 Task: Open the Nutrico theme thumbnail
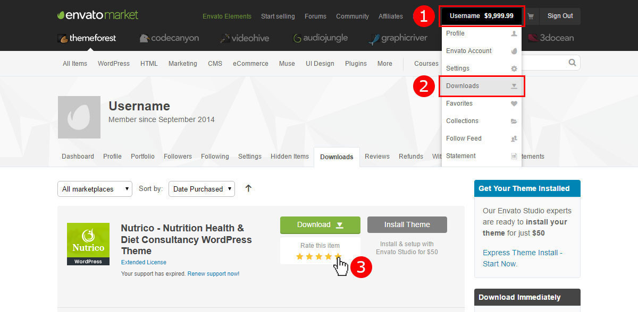click(88, 244)
